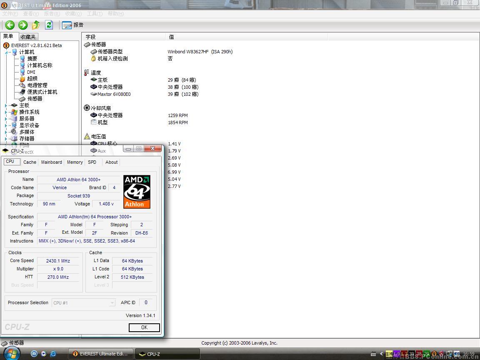Screen dimensions: 480x360
Task: Open the 工具(T) menu
Action: click(95, 14)
